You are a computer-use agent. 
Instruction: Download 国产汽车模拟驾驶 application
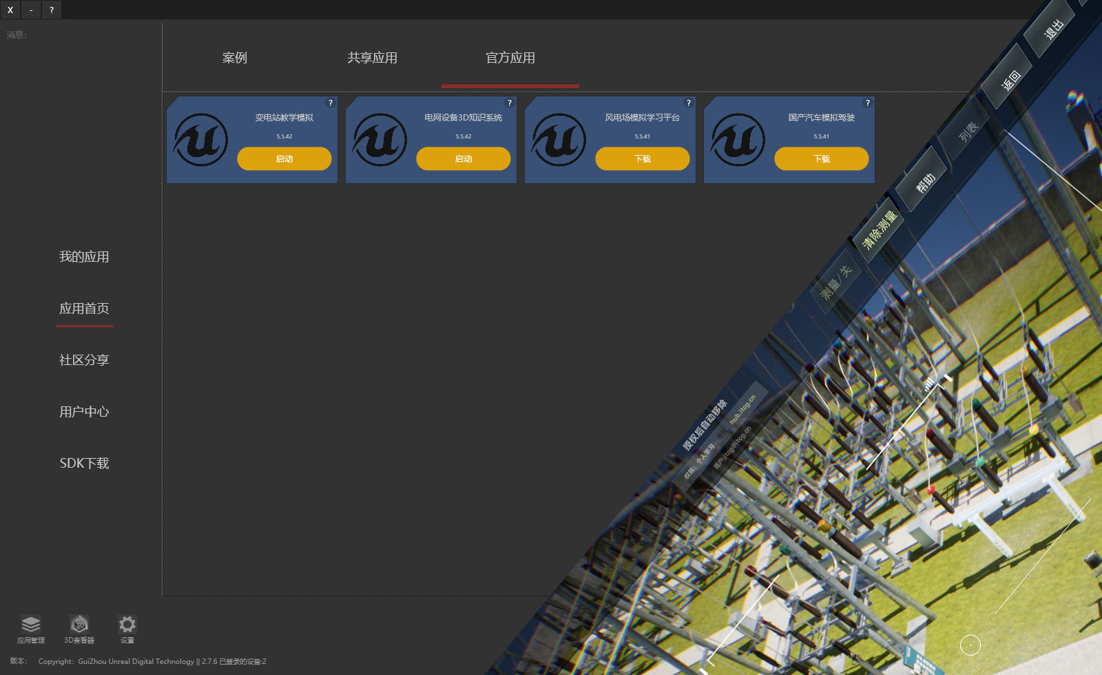[822, 158]
